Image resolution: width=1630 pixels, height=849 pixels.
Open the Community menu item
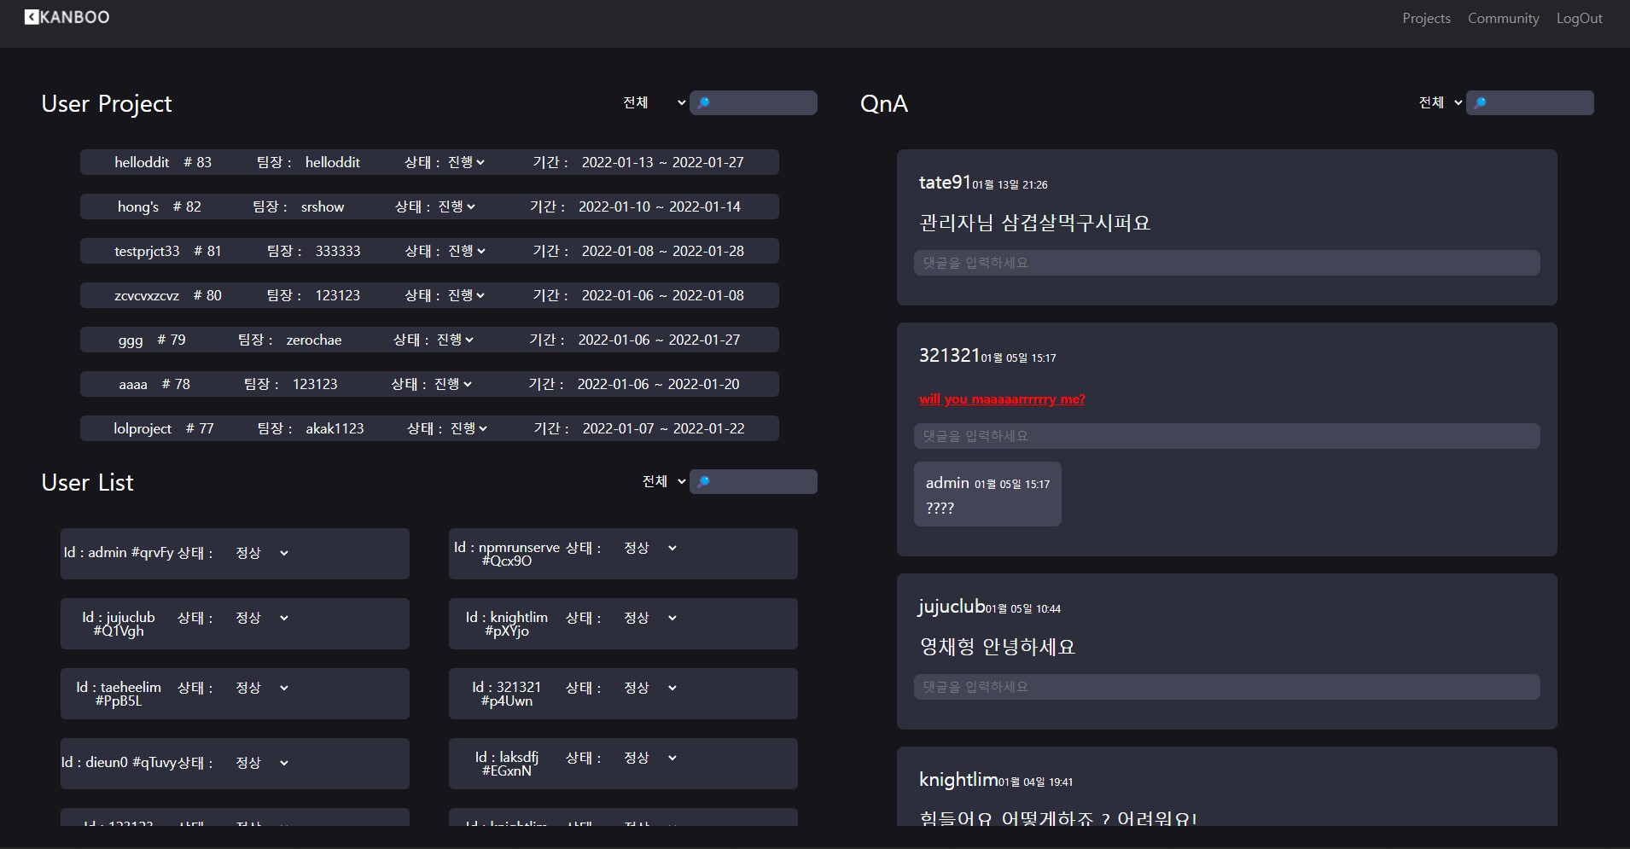pyautogui.click(x=1503, y=18)
